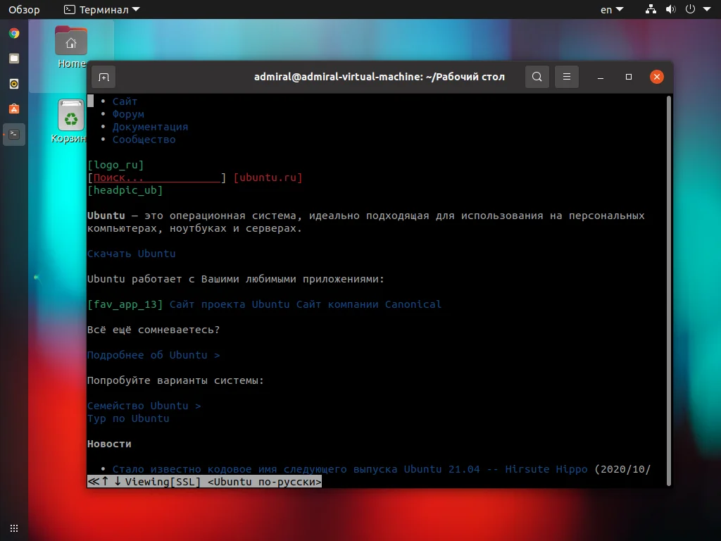Open the Files app from the dock
Image resolution: width=721 pixels, height=541 pixels.
click(x=13, y=58)
